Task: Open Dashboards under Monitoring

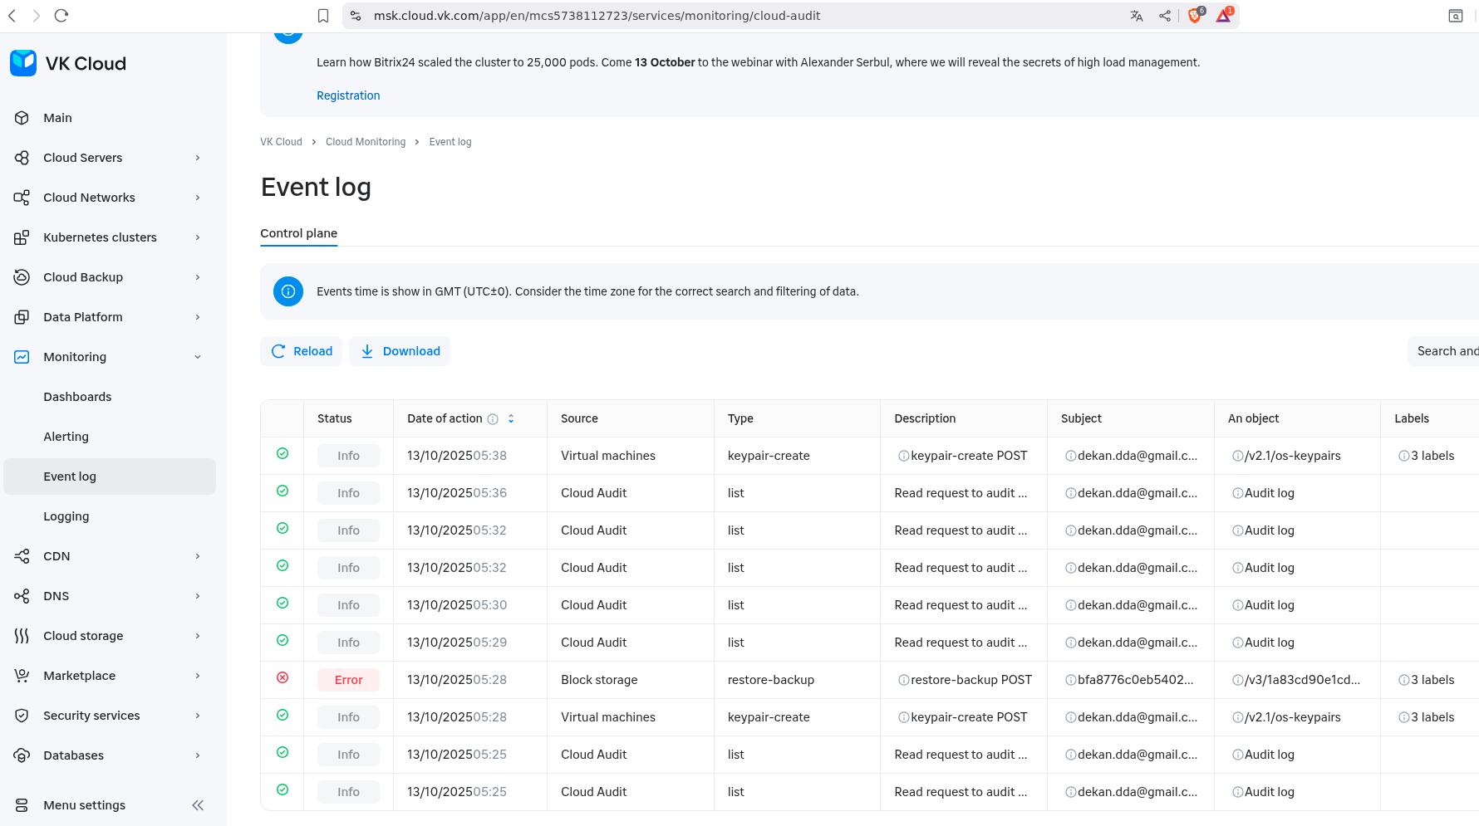Action: click(x=77, y=397)
